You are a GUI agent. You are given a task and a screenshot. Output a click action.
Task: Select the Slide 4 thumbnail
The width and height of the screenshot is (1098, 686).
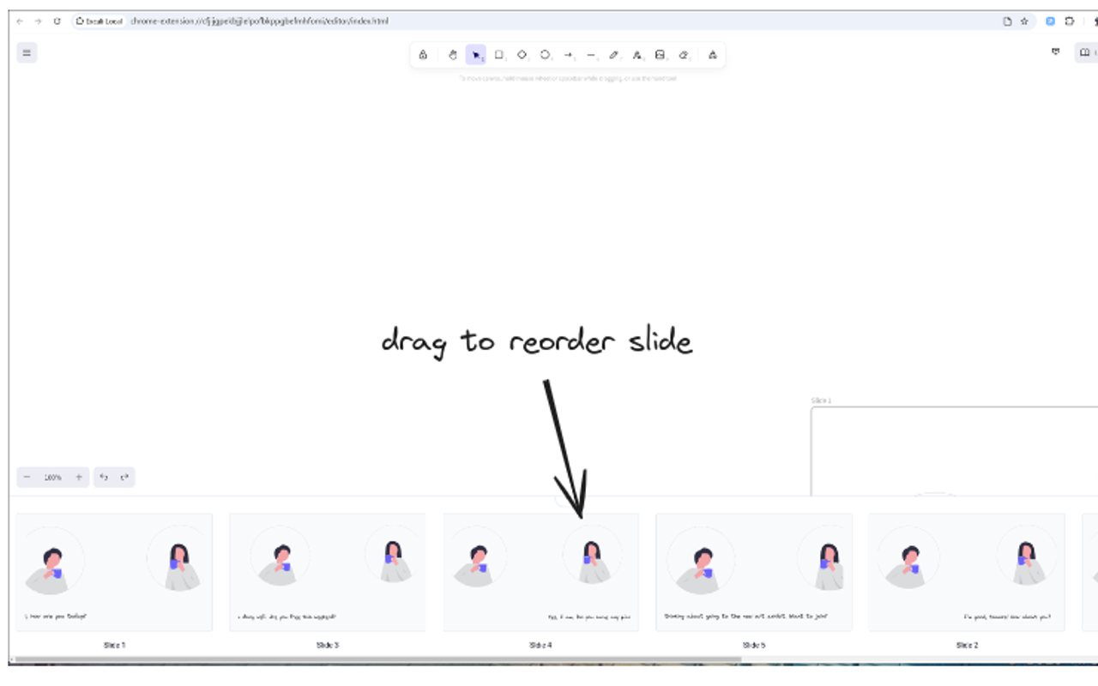[x=540, y=572]
